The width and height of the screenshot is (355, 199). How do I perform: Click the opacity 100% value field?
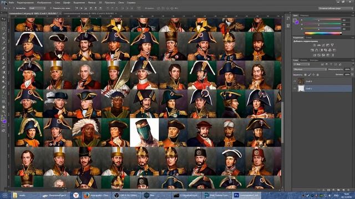pos(347,70)
